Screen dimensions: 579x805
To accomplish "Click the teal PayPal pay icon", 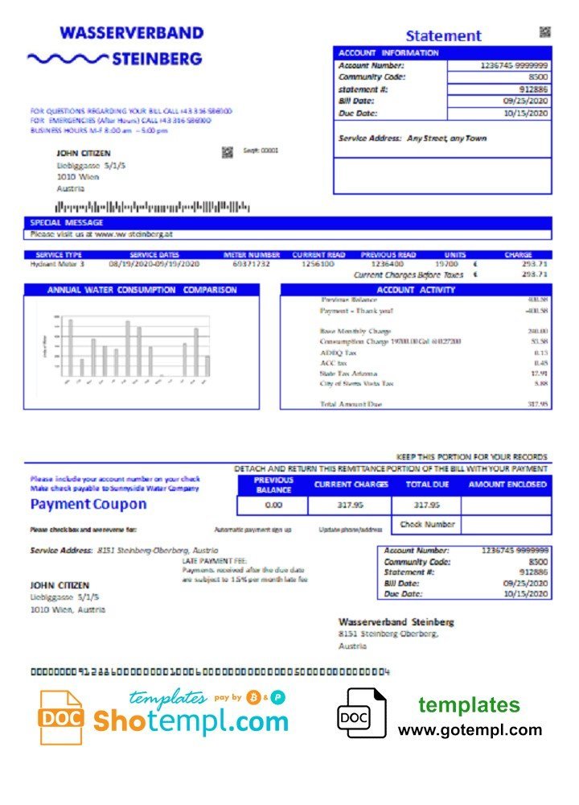I will click(x=277, y=697).
